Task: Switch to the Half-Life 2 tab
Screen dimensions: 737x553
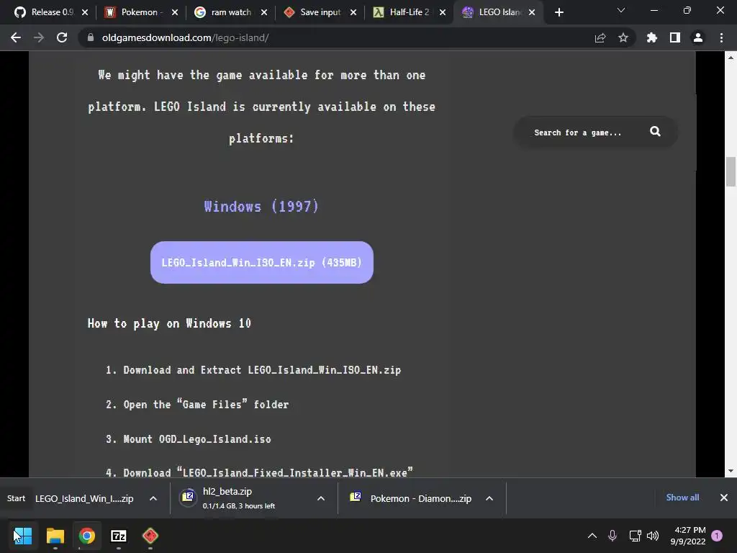Action: (x=402, y=12)
